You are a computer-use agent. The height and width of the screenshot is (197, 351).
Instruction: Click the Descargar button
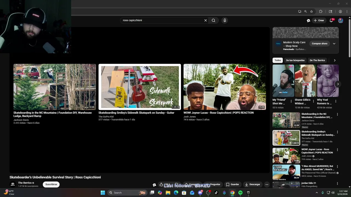coord(253,184)
